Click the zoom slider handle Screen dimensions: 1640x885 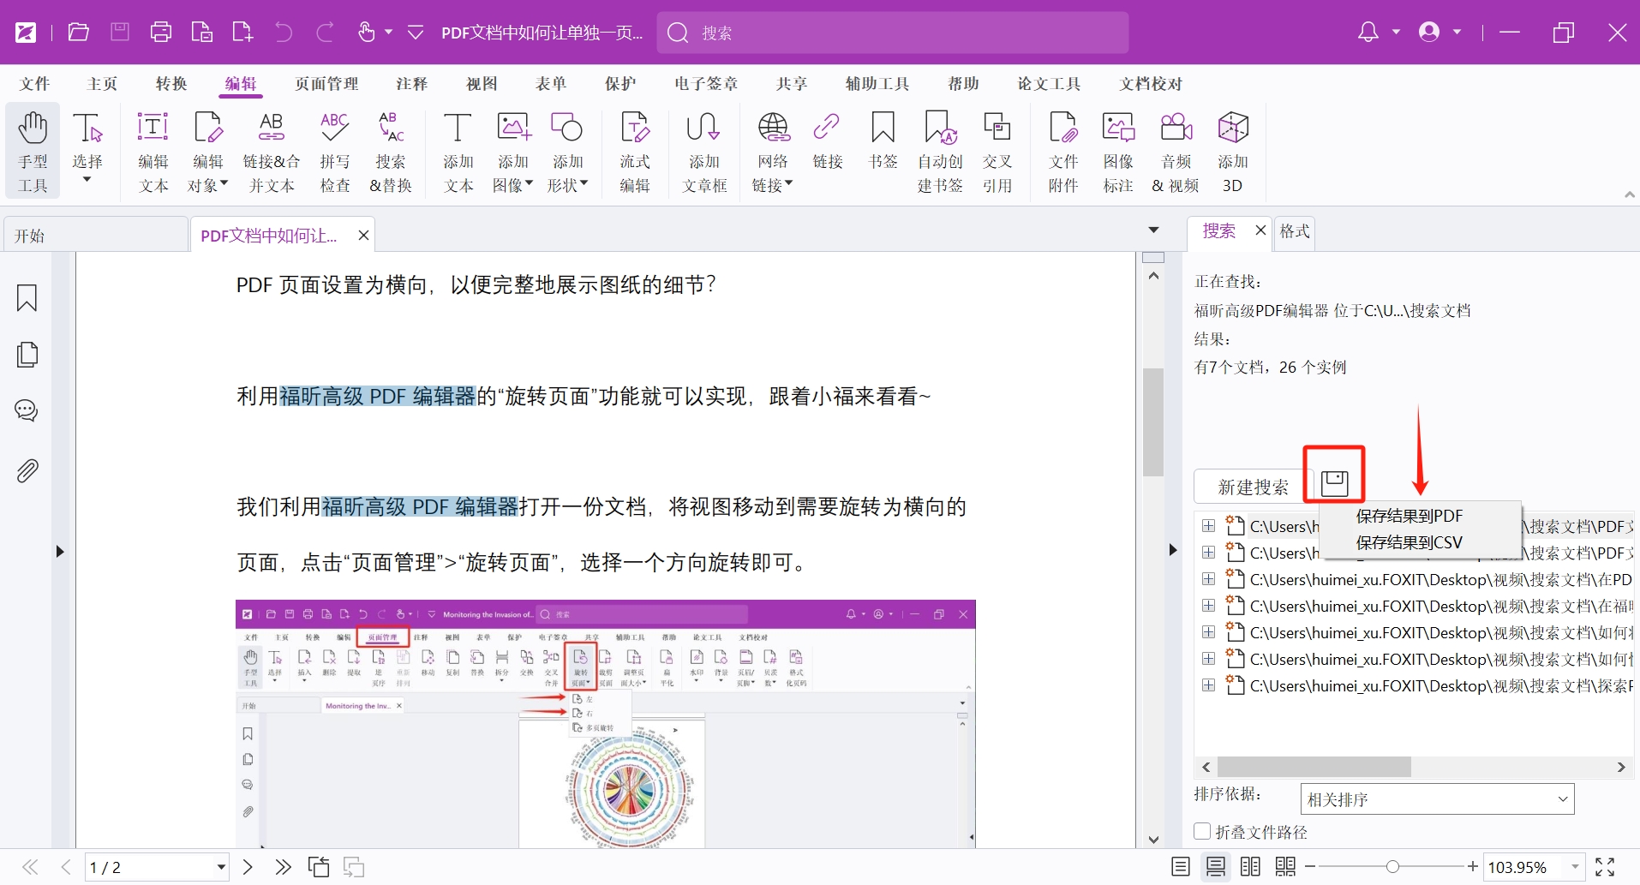(x=1392, y=867)
